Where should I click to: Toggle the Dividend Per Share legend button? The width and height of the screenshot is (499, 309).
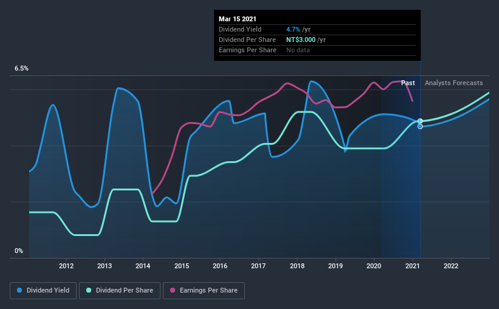(120, 291)
